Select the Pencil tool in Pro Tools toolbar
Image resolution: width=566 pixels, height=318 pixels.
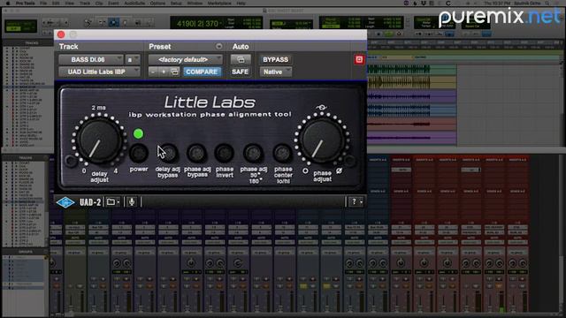(x=149, y=23)
